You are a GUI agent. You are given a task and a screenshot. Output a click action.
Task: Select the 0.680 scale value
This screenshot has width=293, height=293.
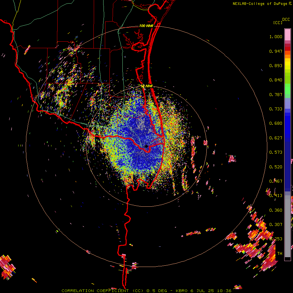tap(276, 123)
